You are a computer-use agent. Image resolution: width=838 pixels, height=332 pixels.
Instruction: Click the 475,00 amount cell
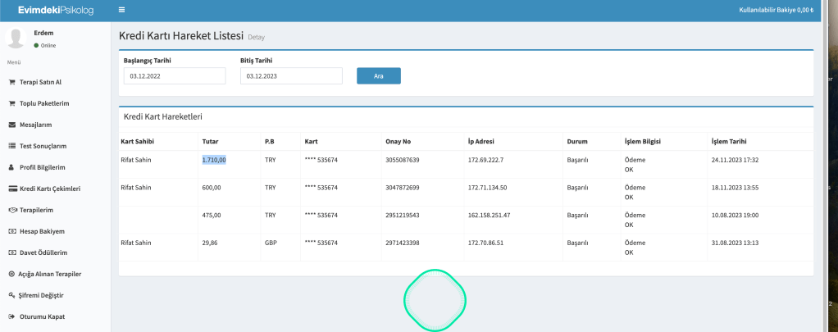click(x=212, y=215)
